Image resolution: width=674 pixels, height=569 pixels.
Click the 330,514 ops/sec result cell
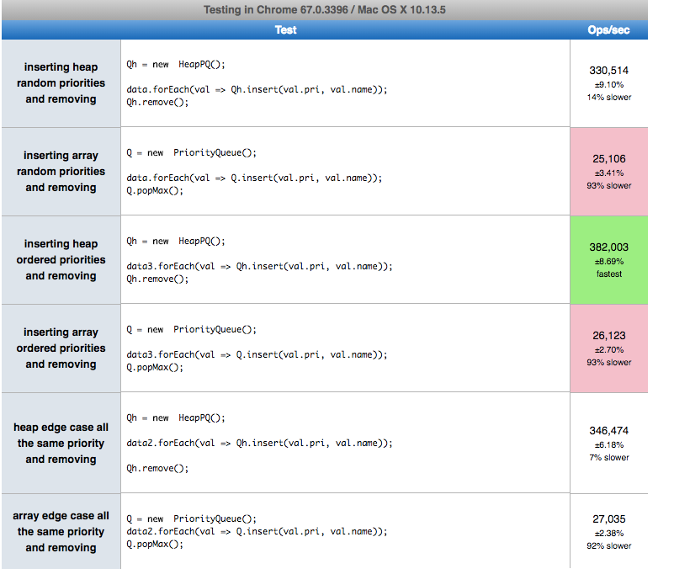point(608,82)
